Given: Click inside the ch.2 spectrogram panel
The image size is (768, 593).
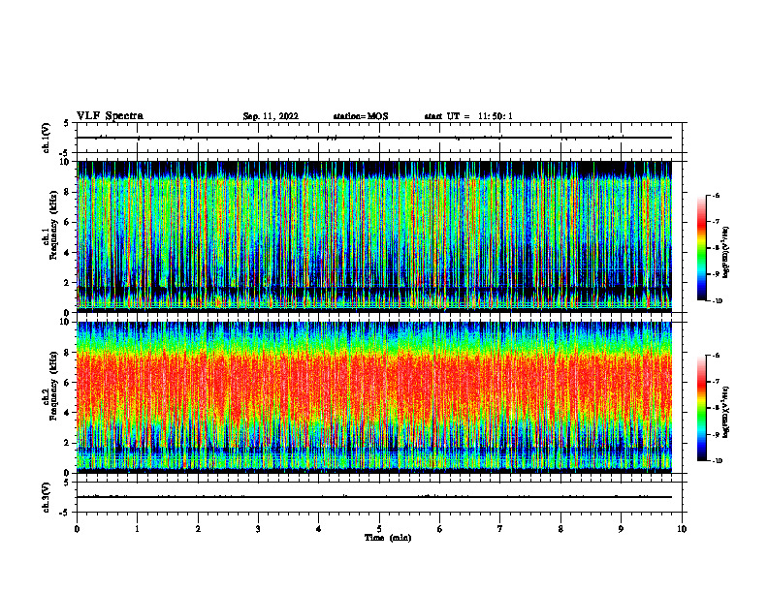Looking at the screenshot, I should tap(373, 397).
